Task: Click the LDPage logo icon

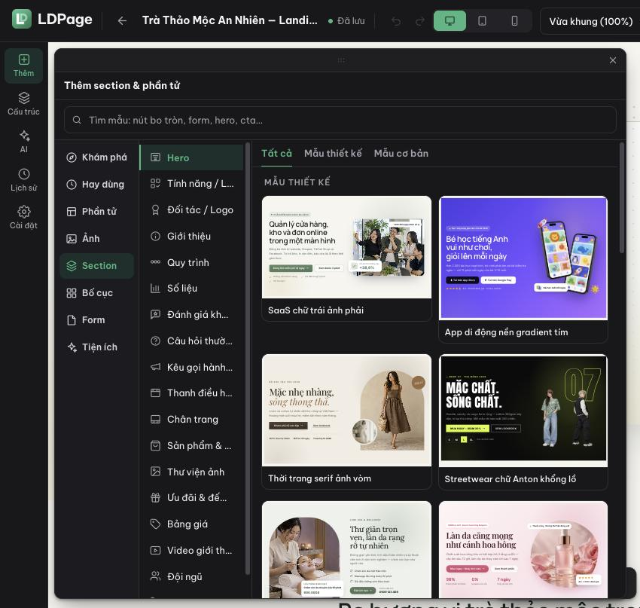Action: (x=22, y=19)
